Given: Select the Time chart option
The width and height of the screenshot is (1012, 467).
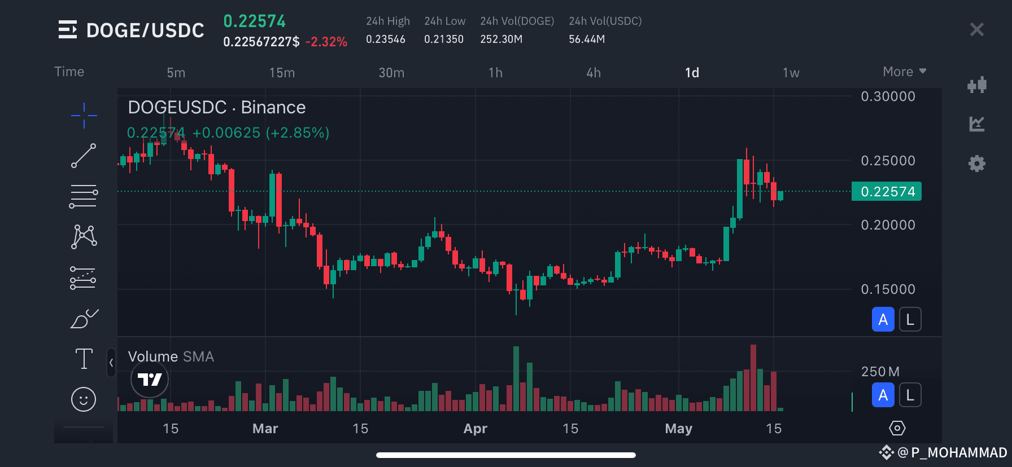Looking at the screenshot, I should [x=69, y=72].
